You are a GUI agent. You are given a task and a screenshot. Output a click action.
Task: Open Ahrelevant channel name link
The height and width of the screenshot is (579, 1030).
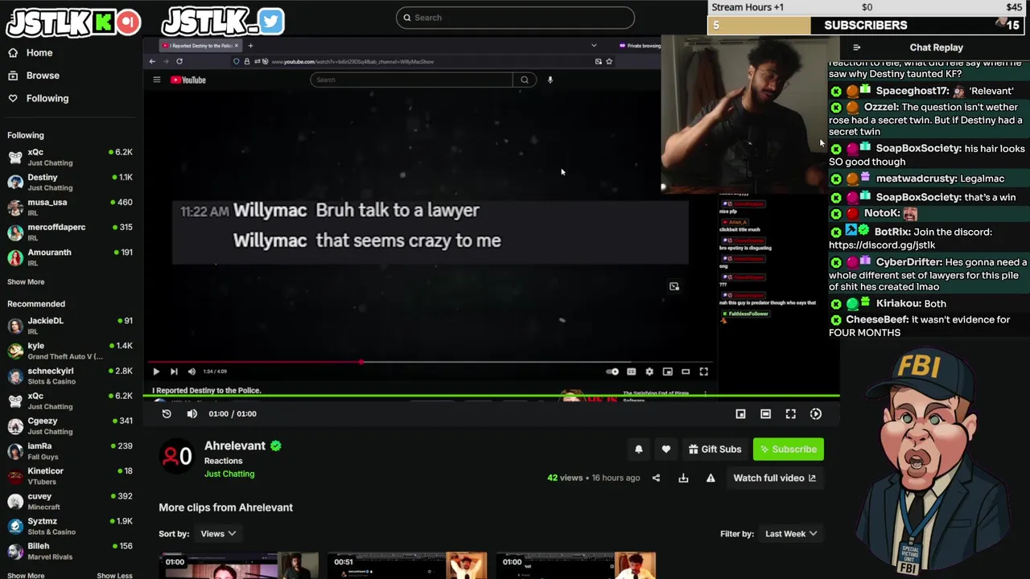pos(235,446)
